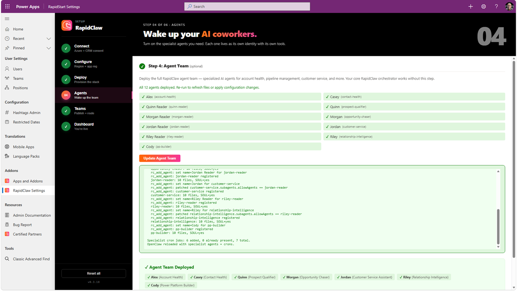Click the Apps and Addons icon

(7, 181)
